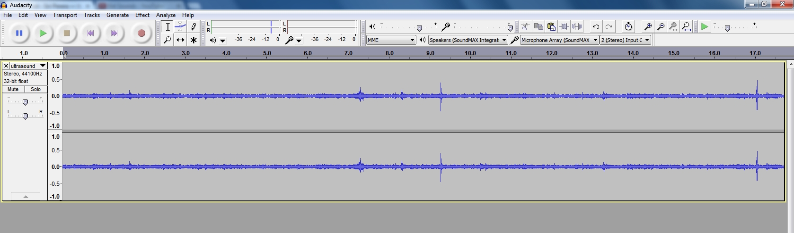Close the ultrasound track with X
The height and width of the screenshot is (233, 794).
[x=6, y=66]
